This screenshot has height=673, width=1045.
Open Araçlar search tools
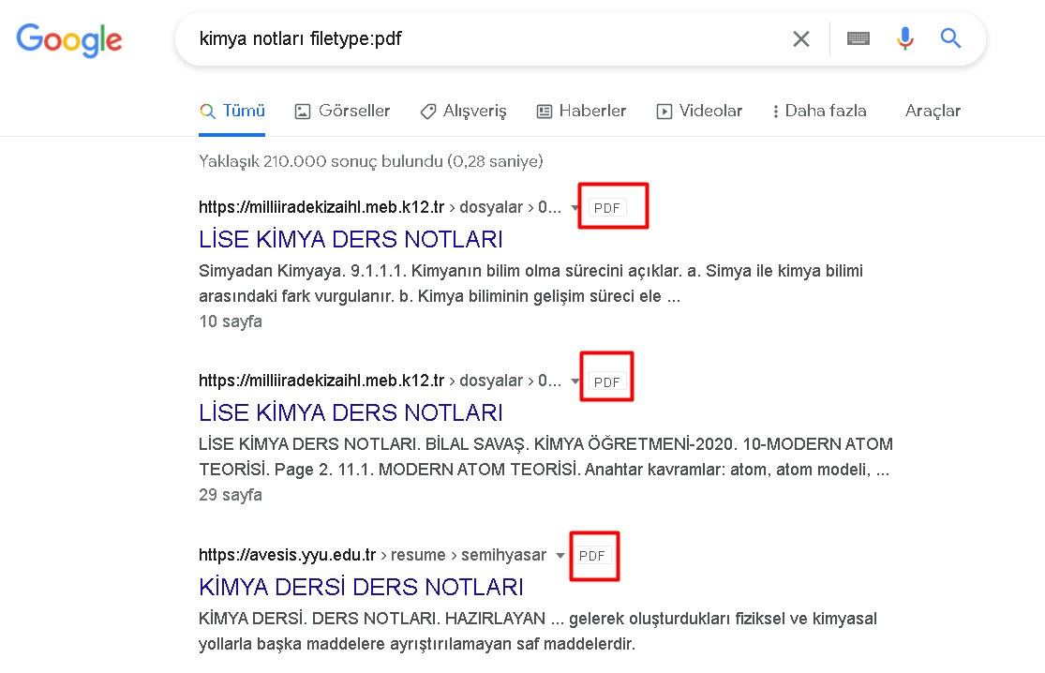(933, 111)
